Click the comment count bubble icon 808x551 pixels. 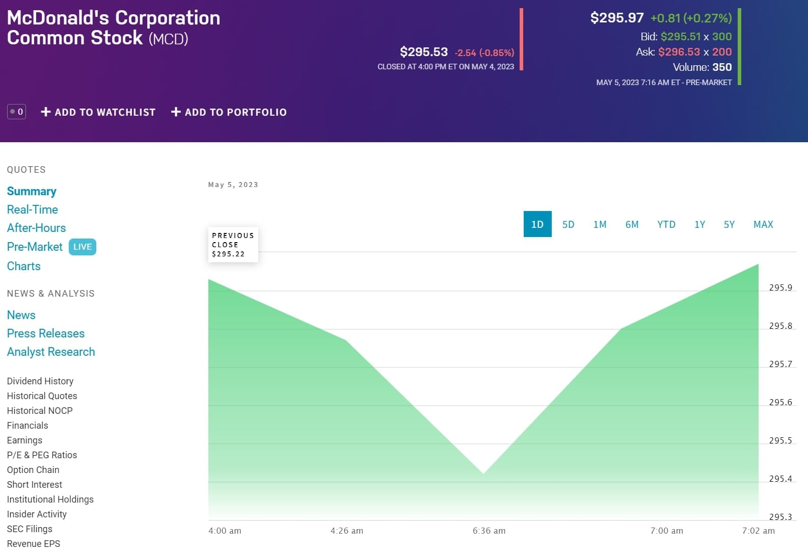pos(16,112)
